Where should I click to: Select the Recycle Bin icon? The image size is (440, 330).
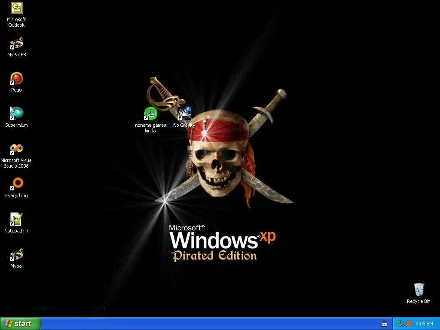pyautogui.click(x=419, y=290)
